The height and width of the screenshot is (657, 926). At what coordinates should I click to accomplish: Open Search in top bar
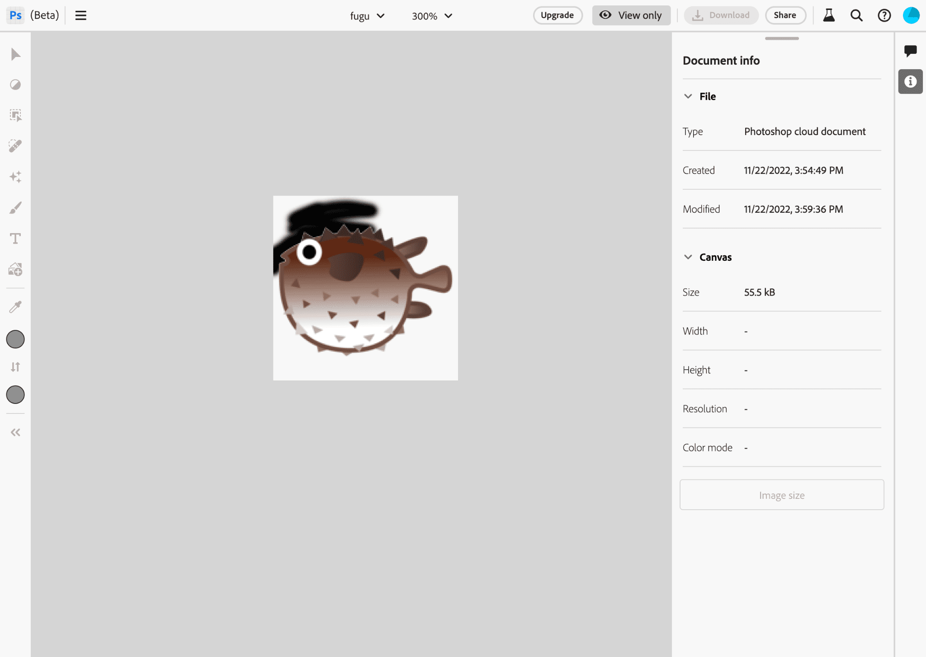[857, 16]
